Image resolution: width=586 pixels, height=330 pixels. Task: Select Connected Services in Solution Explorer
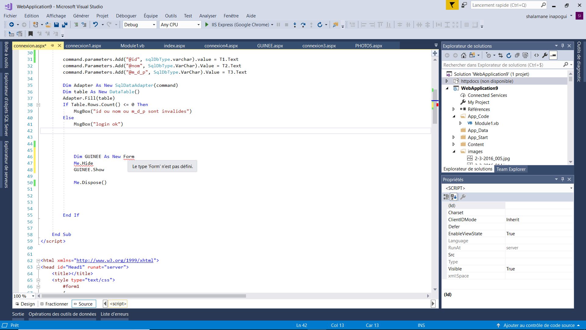[487, 95]
